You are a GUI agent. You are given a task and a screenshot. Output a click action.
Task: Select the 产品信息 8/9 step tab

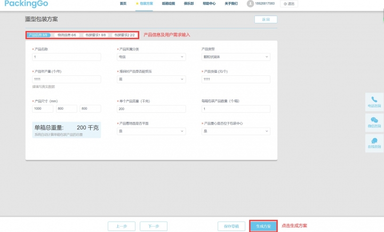[x=38, y=35]
